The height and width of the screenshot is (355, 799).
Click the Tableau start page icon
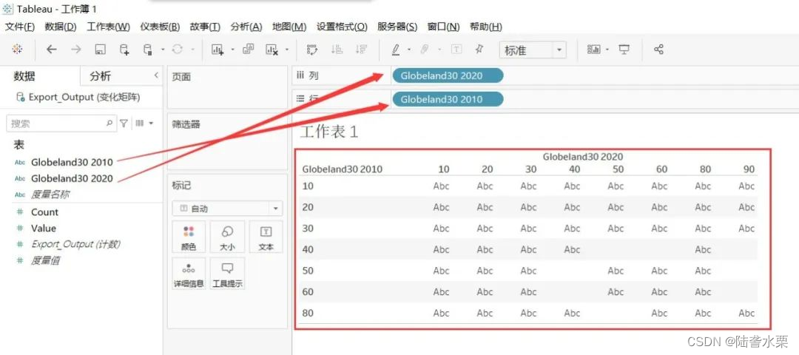pos(17,50)
